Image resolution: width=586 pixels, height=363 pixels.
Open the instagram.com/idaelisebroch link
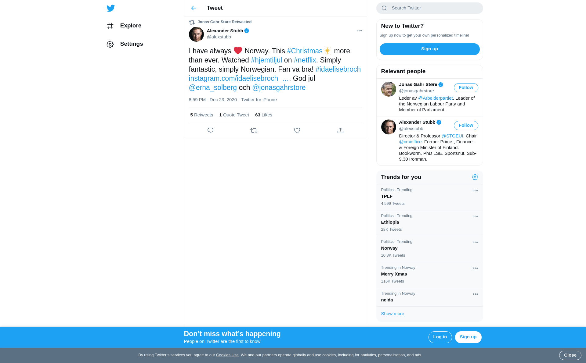tap(239, 78)
